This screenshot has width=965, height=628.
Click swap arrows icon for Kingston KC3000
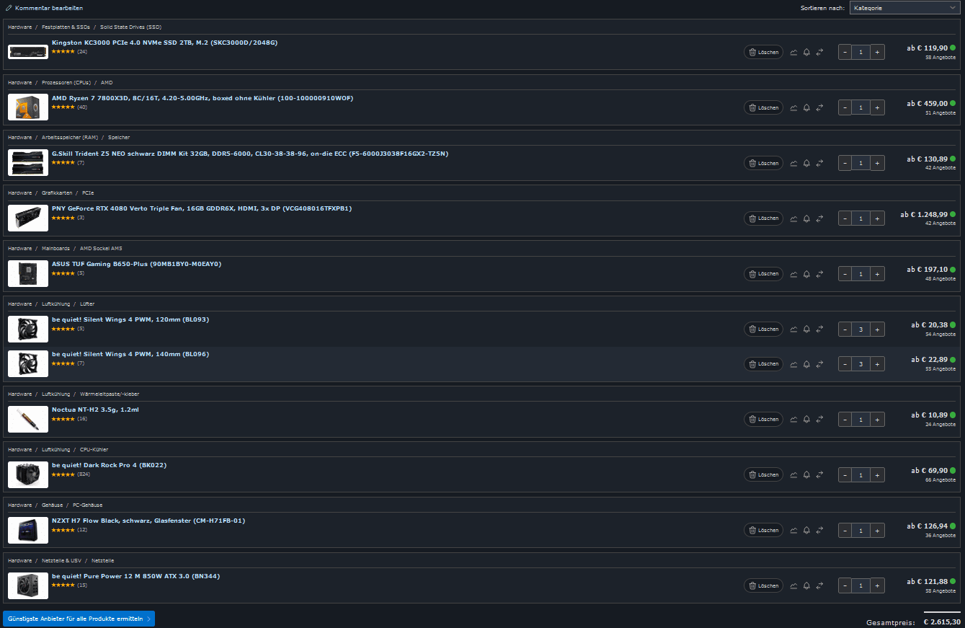click(819, 52)
